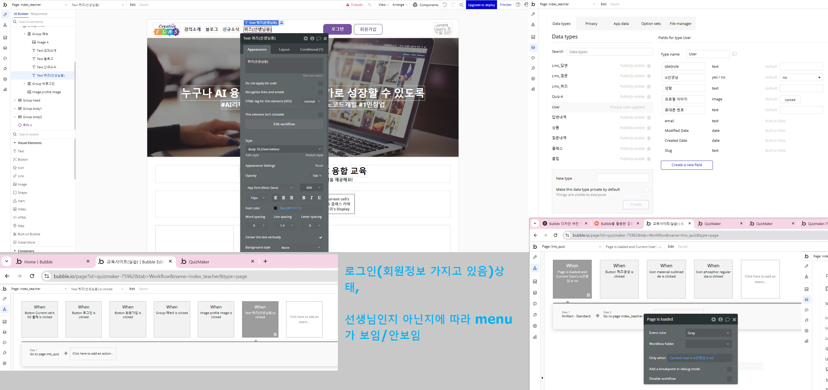Click Upload button for 프로필 이미지 default

pos(790,100)
